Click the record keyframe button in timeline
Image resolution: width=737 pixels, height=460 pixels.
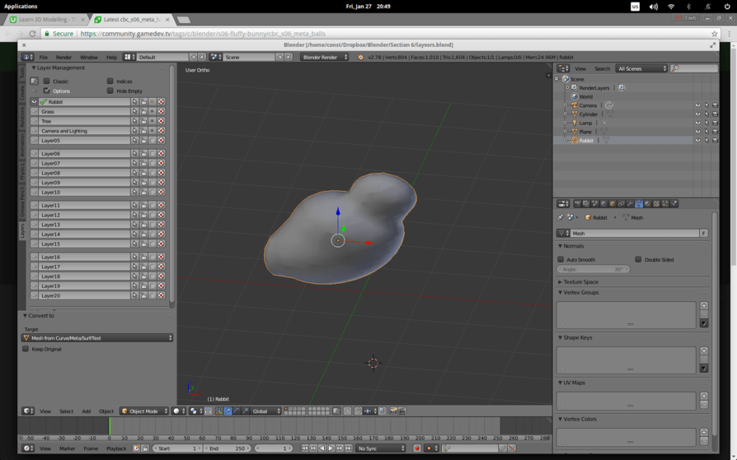pos(417,448)
